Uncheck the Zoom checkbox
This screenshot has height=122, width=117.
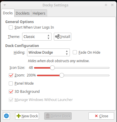(11, 75)
